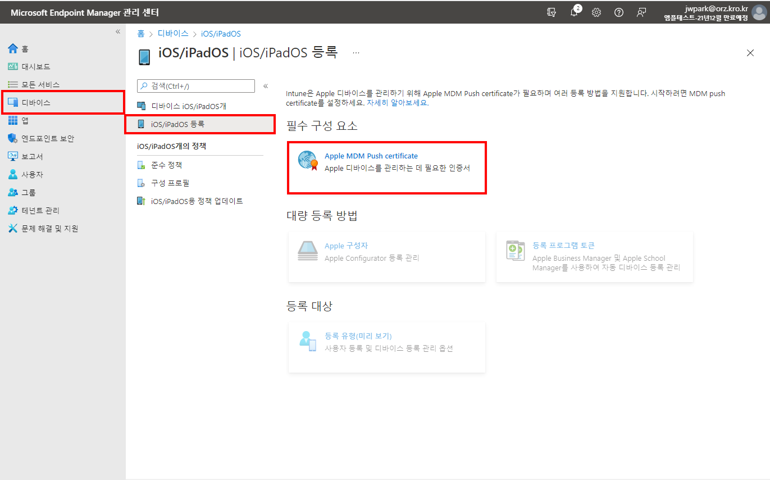Click the 그룹 people icon

tap(13, 192)
